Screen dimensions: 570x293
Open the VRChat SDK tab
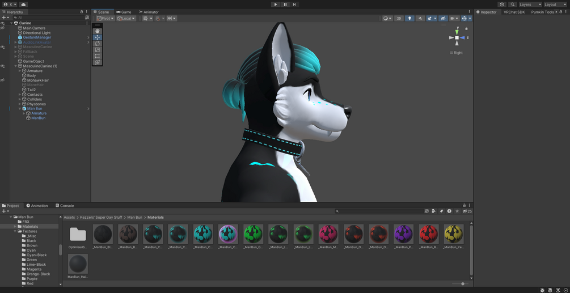514,12
